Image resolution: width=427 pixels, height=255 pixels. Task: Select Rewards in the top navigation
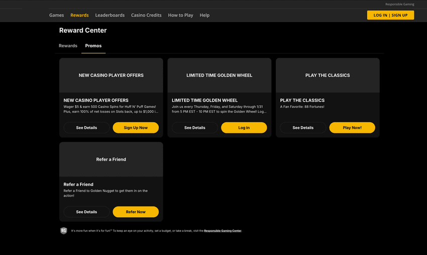click(x=79, y=15)
